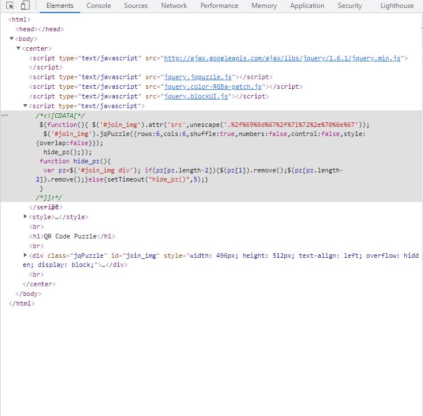Open the Application tab
The image size is (423, 416).
[307, 6]
